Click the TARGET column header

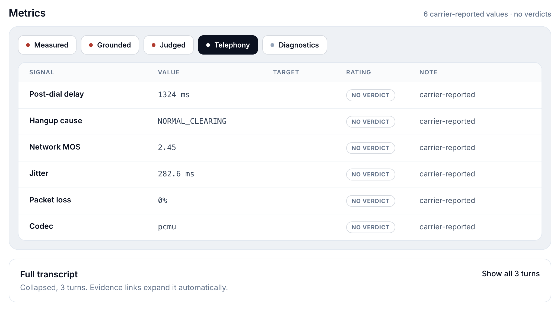point(286,72)
